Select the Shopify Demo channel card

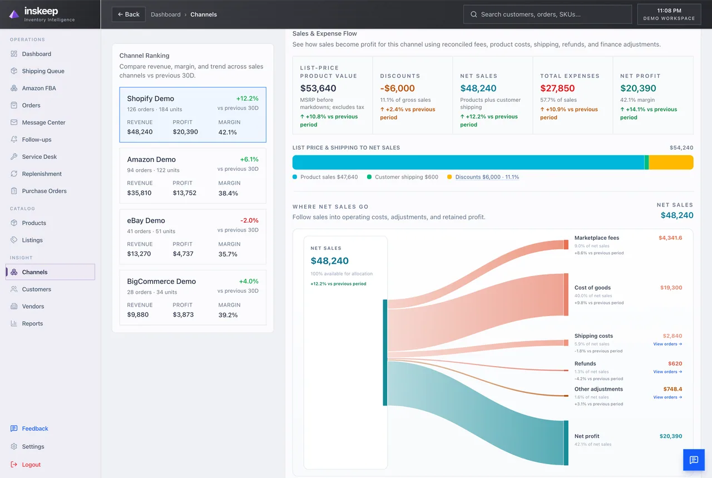tap(192, 115)
